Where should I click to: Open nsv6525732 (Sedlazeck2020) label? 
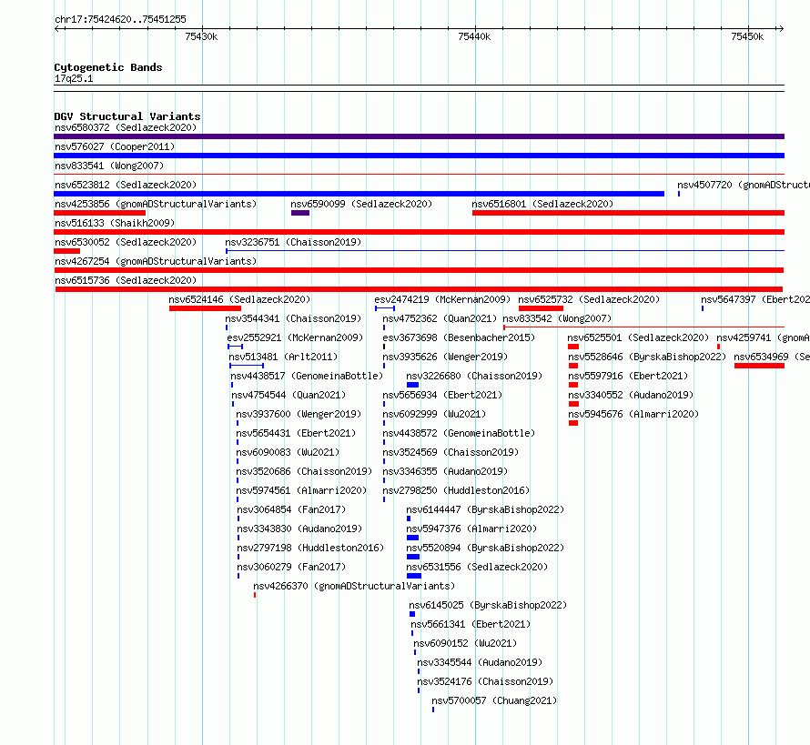pyautogui.click(x=589, y=299)
